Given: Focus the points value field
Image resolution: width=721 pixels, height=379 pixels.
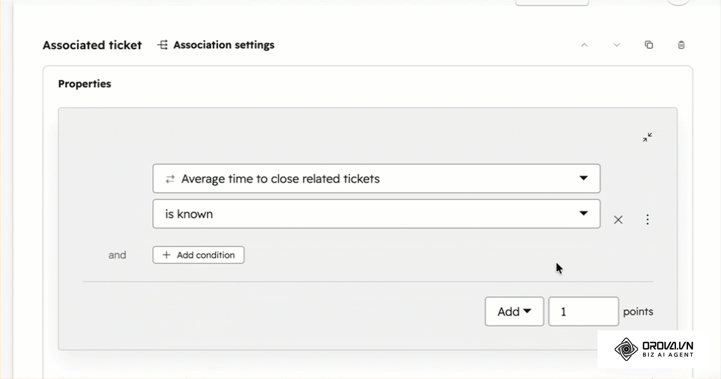Looking at the screenshot, I should [584, 311].
